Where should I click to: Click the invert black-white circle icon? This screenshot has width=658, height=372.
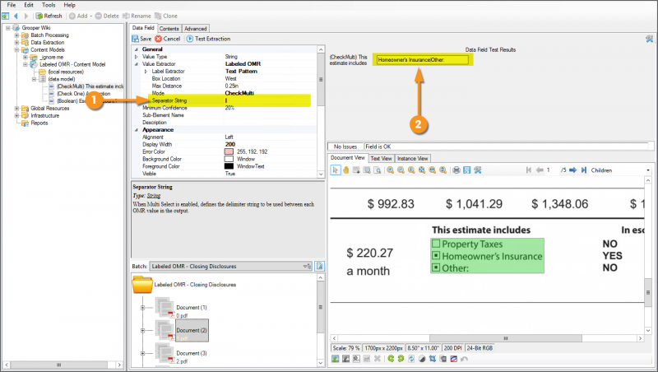tap(422, 359)
